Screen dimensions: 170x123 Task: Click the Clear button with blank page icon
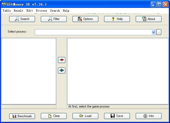(54, 116)
